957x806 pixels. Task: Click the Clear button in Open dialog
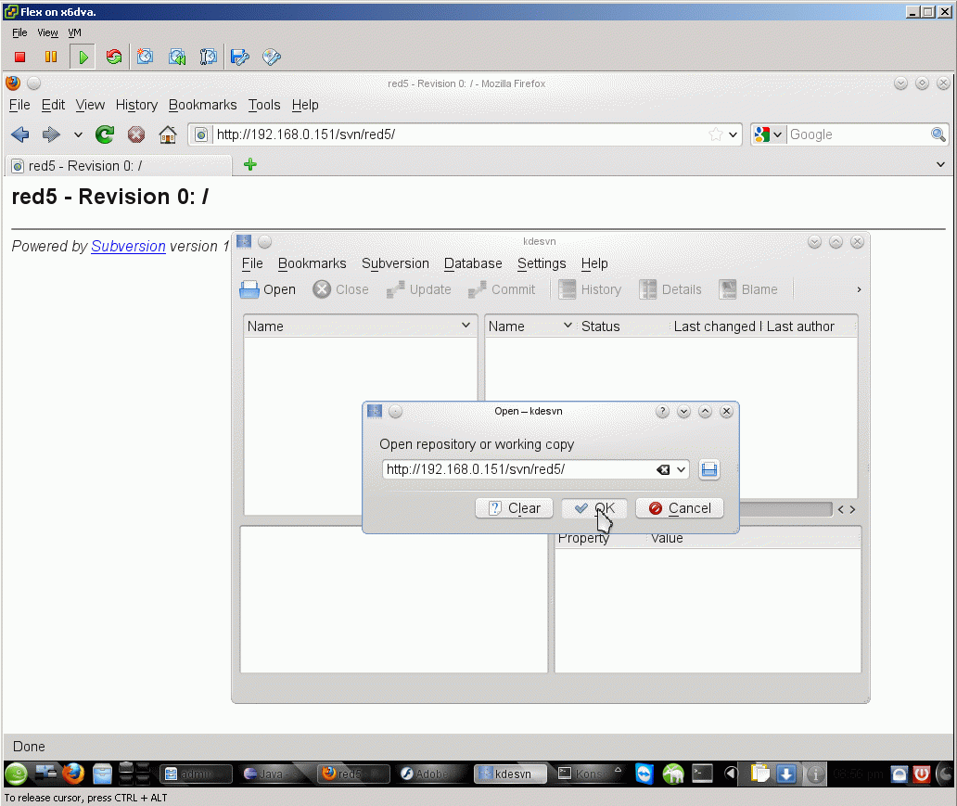pyautogui.click(x=514, y=508)
